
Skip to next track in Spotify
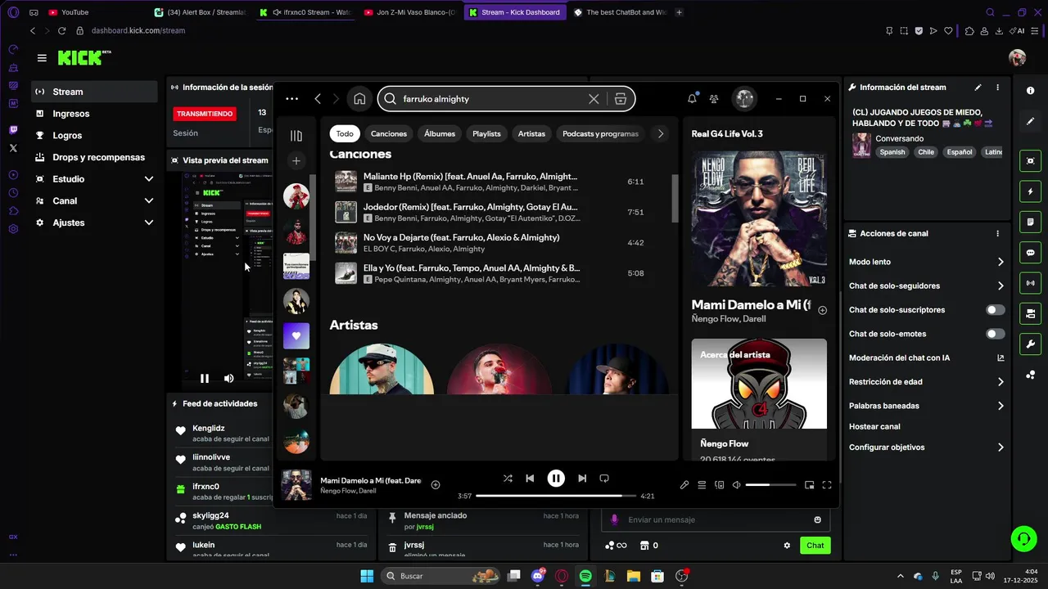pos(582,479)
